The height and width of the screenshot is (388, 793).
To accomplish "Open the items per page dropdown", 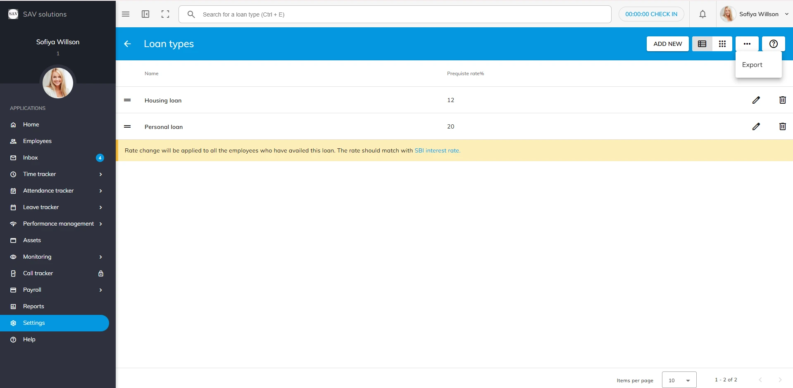I will point(679,380).
